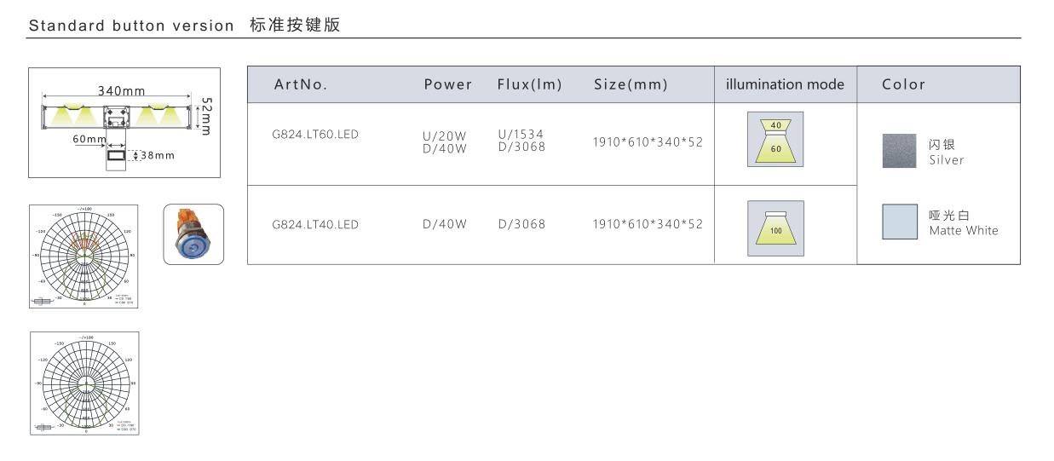Click the Standard button version heading
This screenshot has width=1054, height=461.
click(x=131, y=25)
